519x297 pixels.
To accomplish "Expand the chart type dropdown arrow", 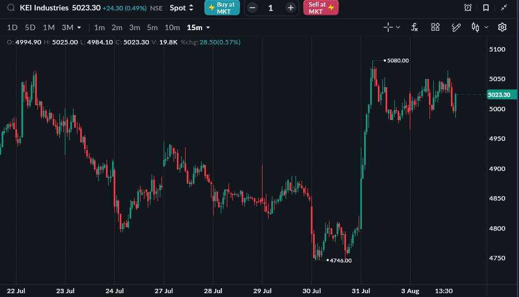I will [x=486, y=27].
